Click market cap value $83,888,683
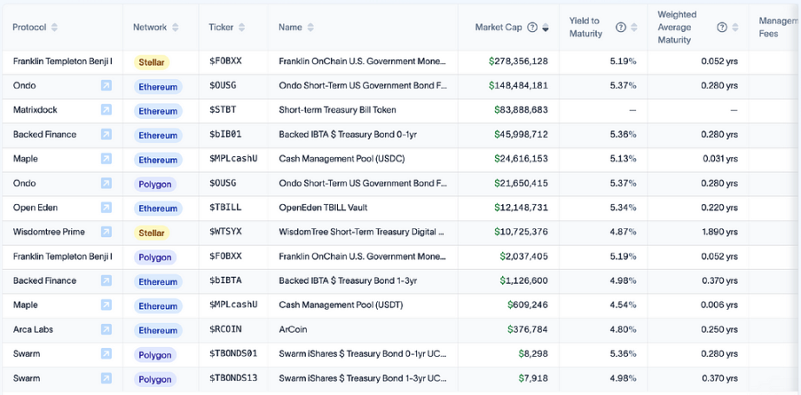801x395 pixels. (521, 109)
